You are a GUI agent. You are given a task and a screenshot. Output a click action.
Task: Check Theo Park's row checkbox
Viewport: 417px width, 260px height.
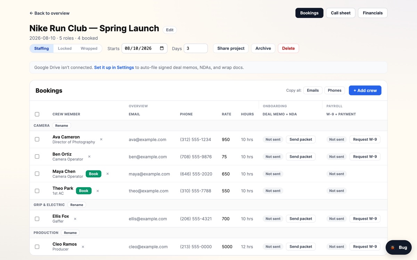click(x=37, y=191)
